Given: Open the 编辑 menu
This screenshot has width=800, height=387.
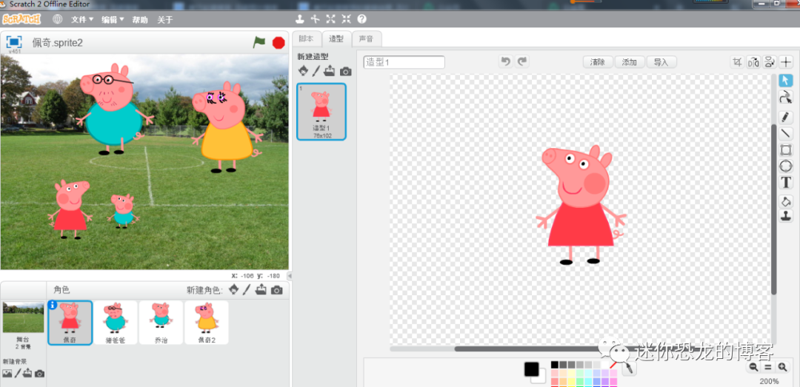Looking at the screenshot, I should tap(113, 20).
